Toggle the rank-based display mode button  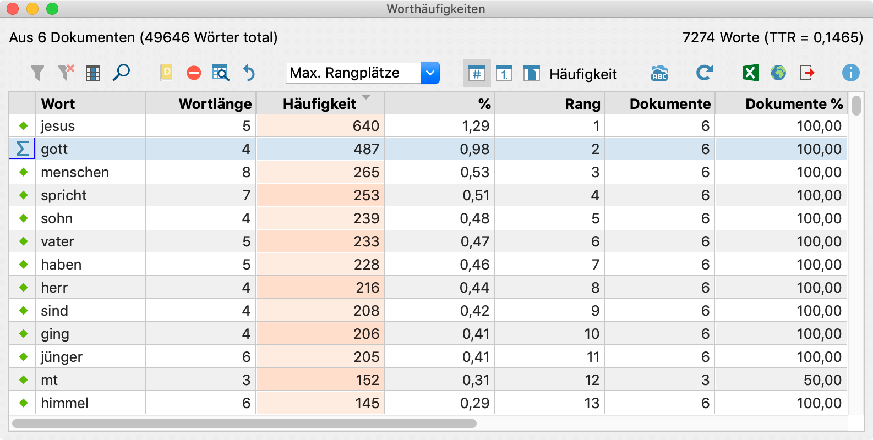click(504, 73)
